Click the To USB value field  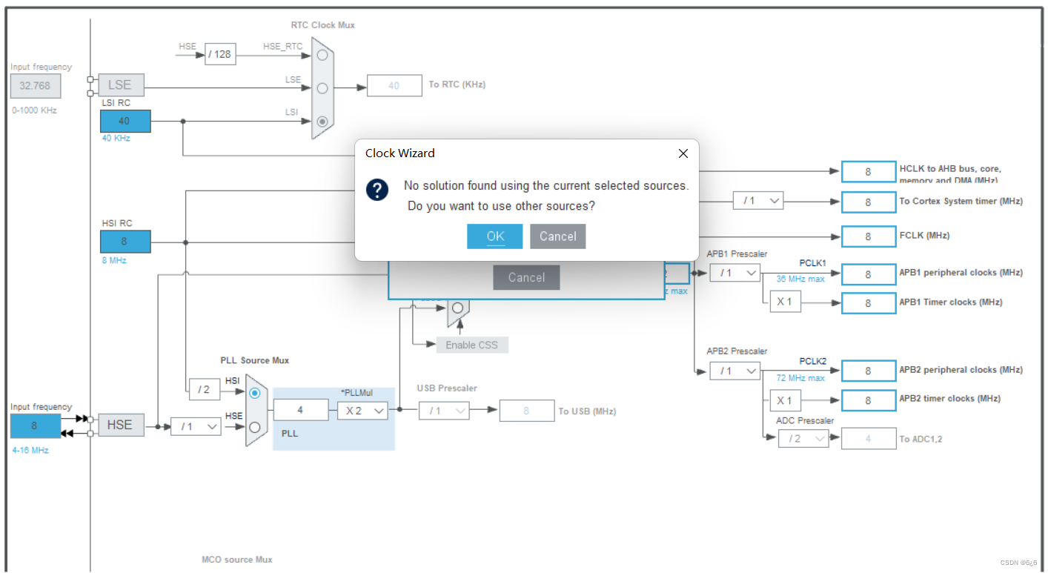tap(527, 411)
